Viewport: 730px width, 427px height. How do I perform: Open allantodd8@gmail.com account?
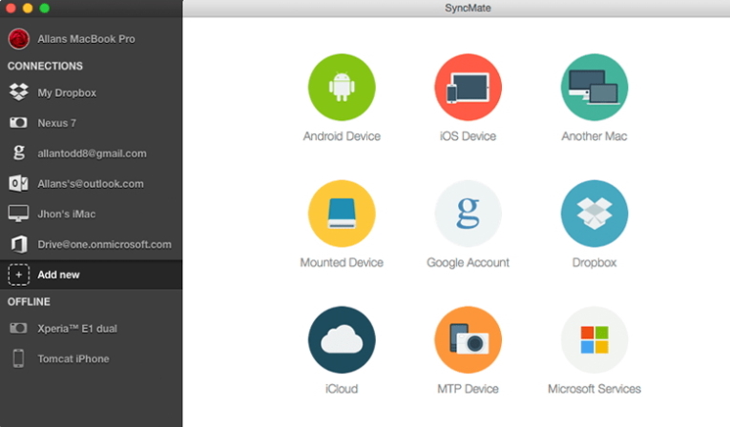point(92,153)
